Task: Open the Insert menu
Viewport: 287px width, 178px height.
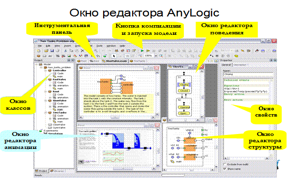Action: [67, 46]
